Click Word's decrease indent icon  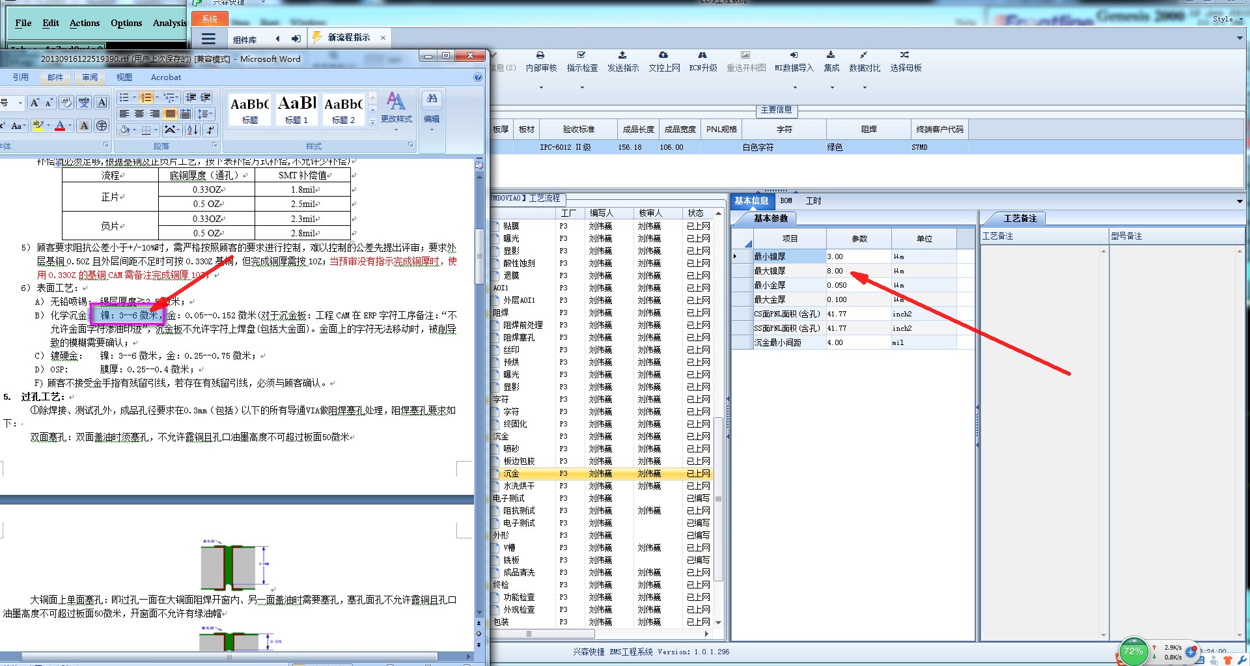coord(191,98)
